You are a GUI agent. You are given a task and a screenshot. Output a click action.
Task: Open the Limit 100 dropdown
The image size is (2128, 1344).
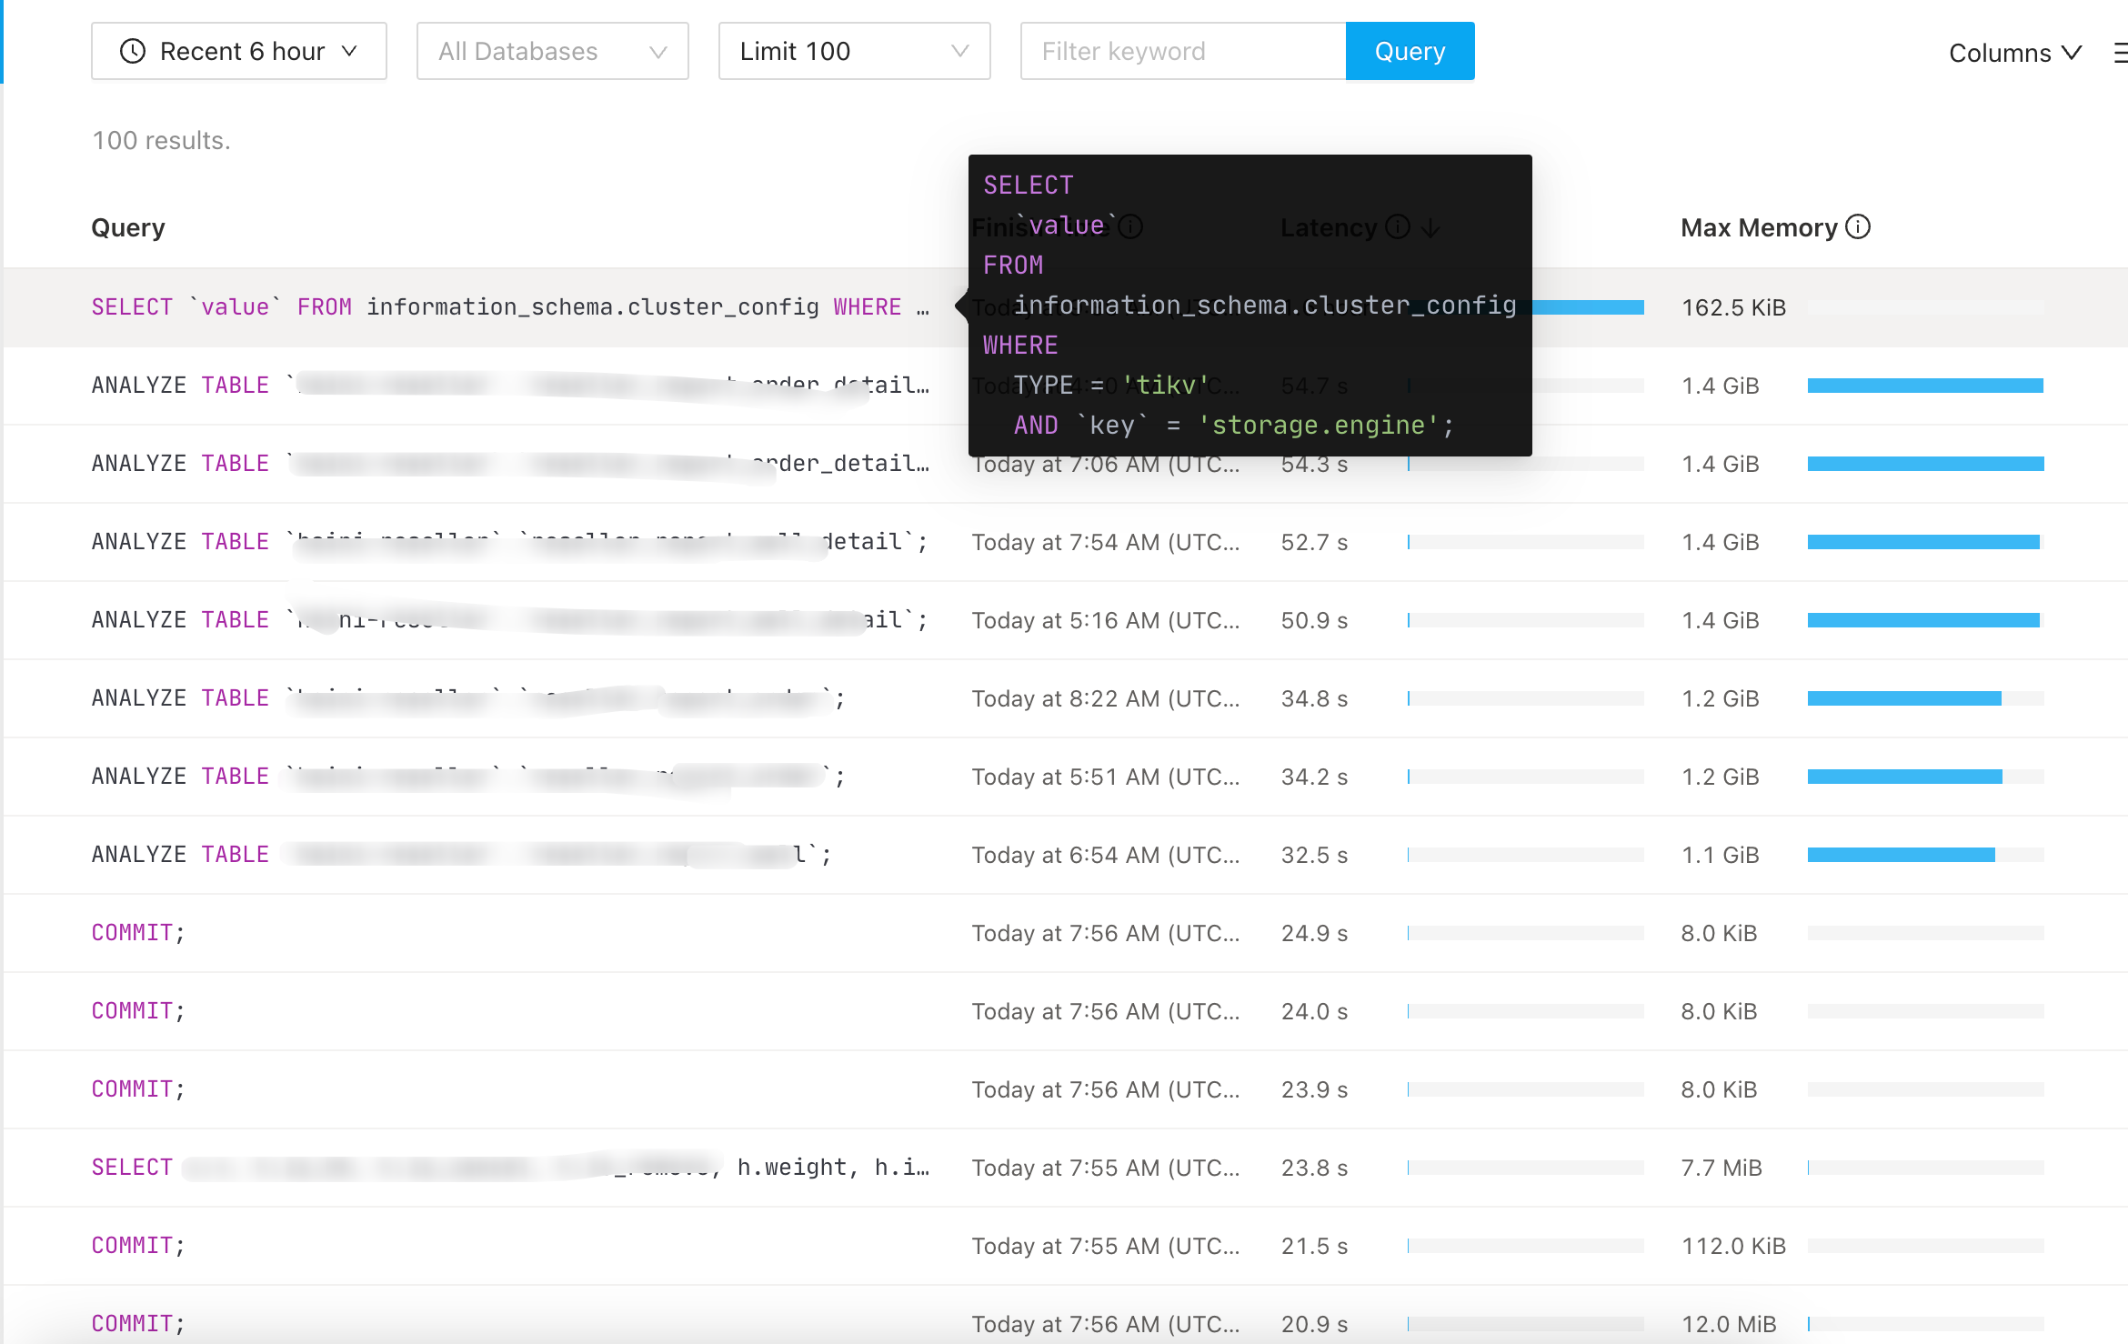854,51
